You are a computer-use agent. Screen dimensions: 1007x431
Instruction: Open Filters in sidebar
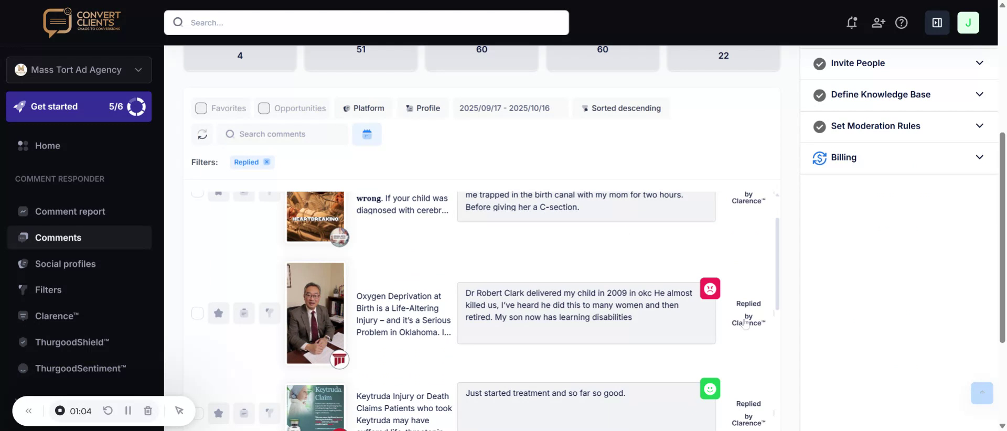coord(79,289)
